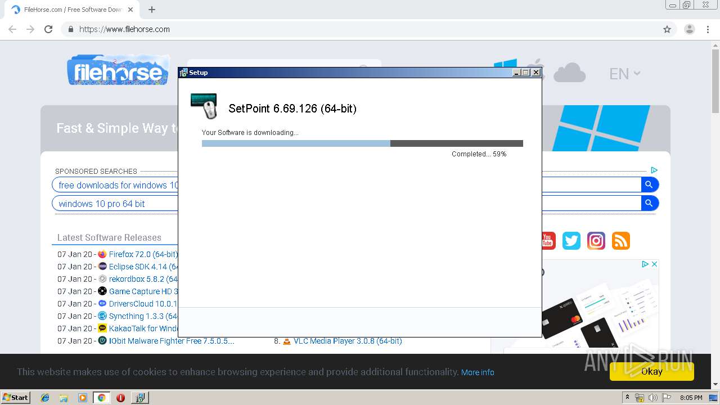Open AdChoices icon near sponsored searches

pyautogui.click(x=654, y=170)
